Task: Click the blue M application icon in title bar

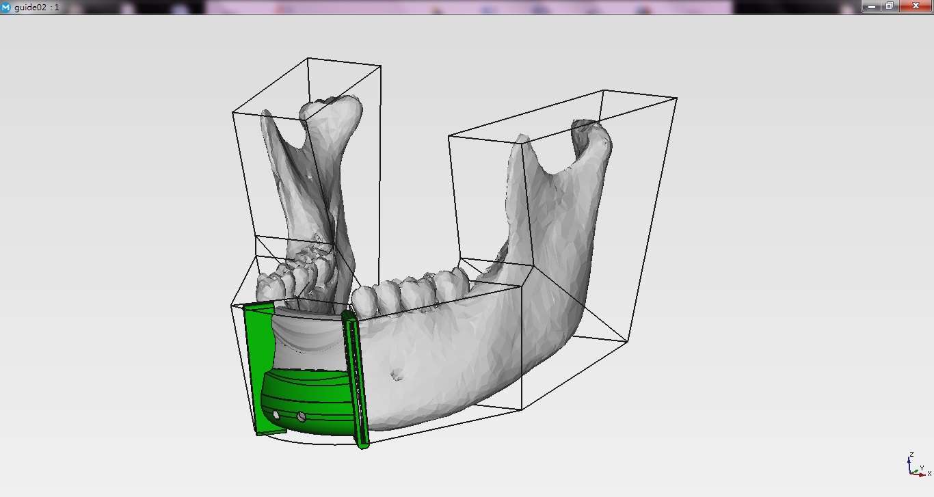Action: click(x=6, y=7)
